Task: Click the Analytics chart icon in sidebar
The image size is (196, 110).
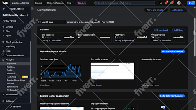Action: pos(3,60)
